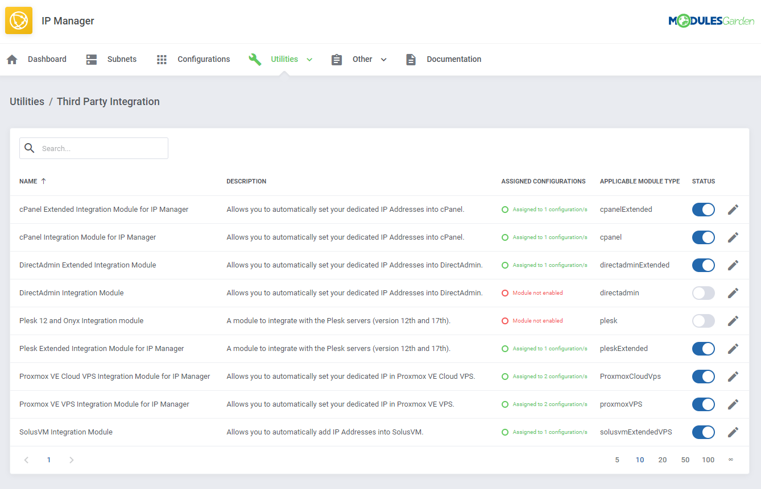Show 100 entries per page
This screenshot has width=761, height=489.
pos(708,459)
